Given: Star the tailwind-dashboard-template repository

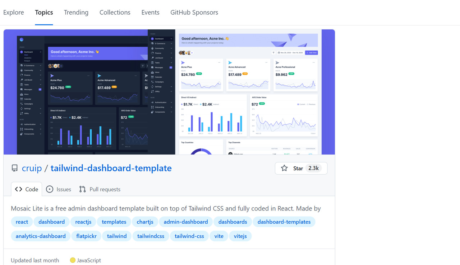Looking at the screenshot, I should 301,168.
